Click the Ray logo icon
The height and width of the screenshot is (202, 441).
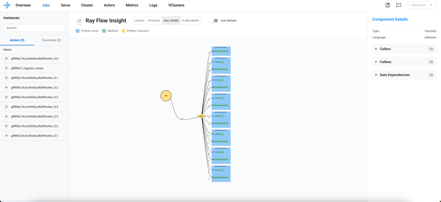(7, 5)
